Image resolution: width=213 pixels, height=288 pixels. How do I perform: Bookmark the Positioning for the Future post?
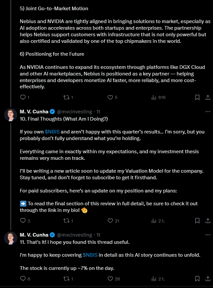click(x=197, y=97)
